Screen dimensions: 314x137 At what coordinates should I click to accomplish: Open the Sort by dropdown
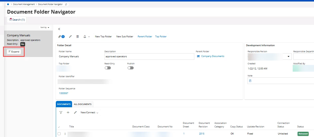coord(45,27)
